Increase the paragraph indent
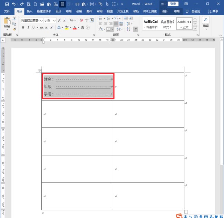 tap(131, 18)
